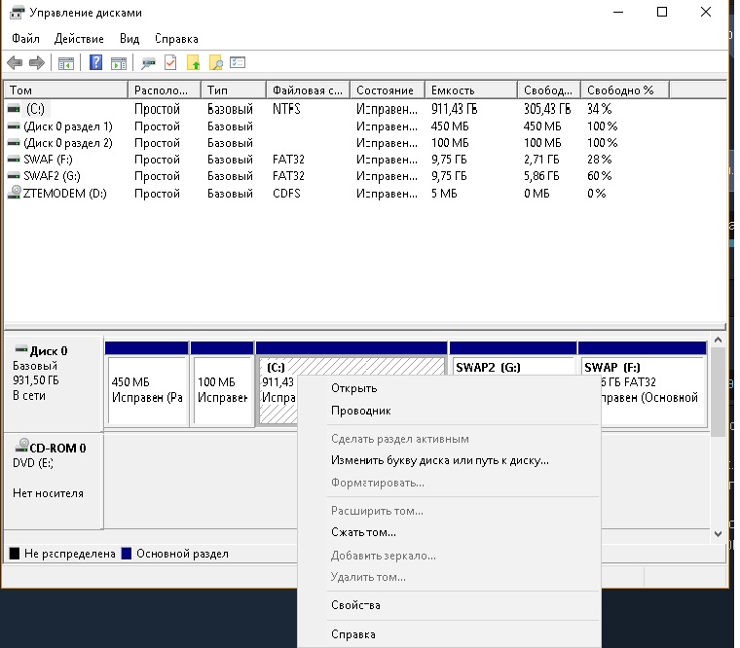
Task: Choose Проводник in context menu
Action: 449,411
